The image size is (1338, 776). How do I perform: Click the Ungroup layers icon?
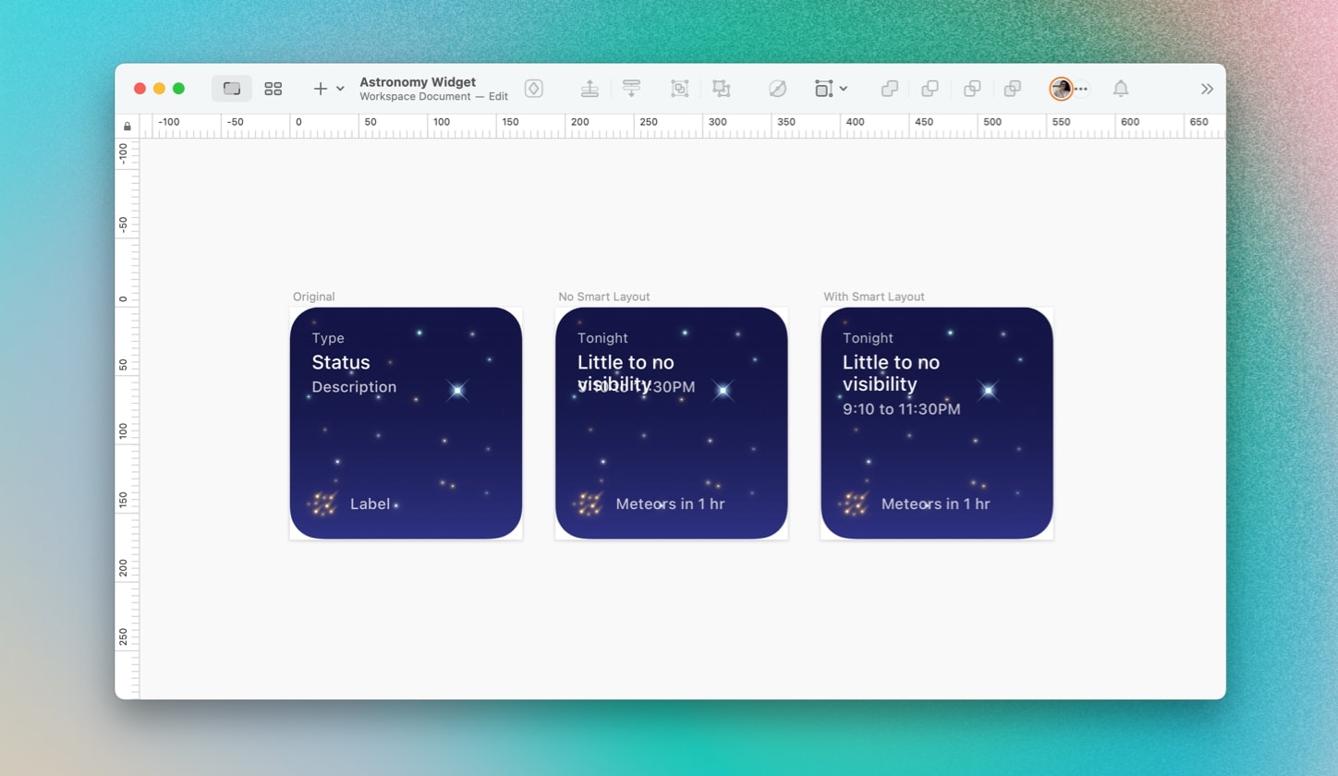[721, 89]
